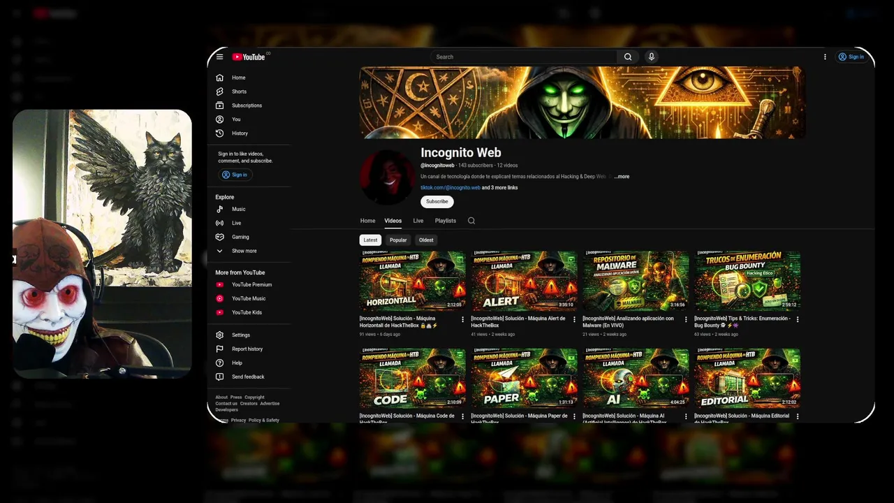Switch to channel Videos tab
The image size is (894, 503).
393,221
